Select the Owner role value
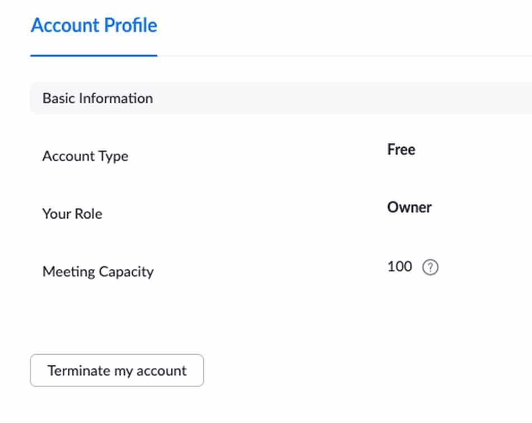532x423 pixels. point(409,207)
